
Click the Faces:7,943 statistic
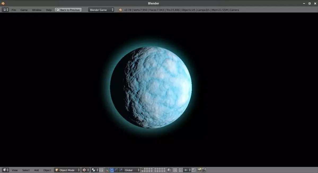tap(157, 10)
